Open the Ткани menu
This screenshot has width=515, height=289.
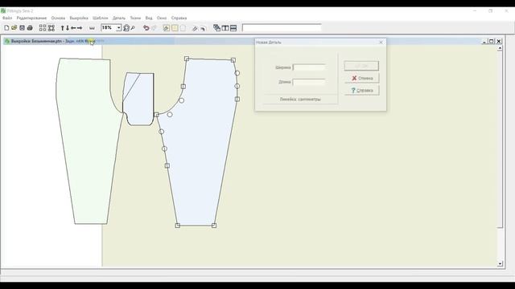tap(135, 18)
